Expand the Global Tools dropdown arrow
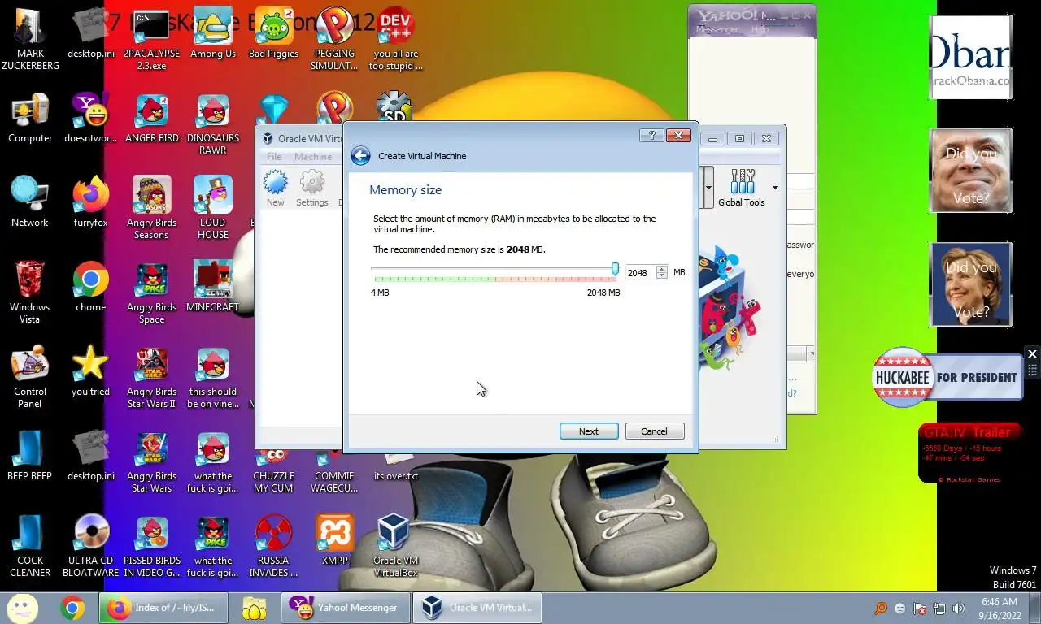Image resolution: width=1041 pixels, height=624 pixels. [775, 188]
